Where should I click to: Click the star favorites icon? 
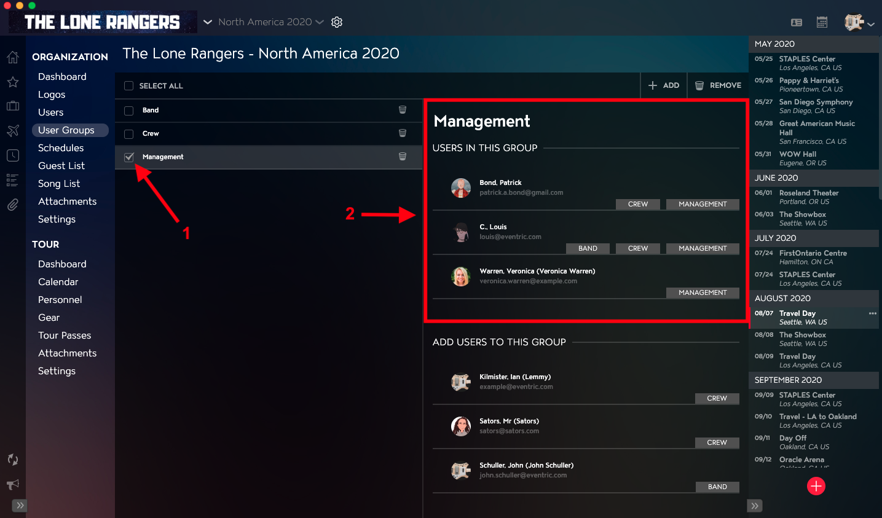[x=13, y=82]
